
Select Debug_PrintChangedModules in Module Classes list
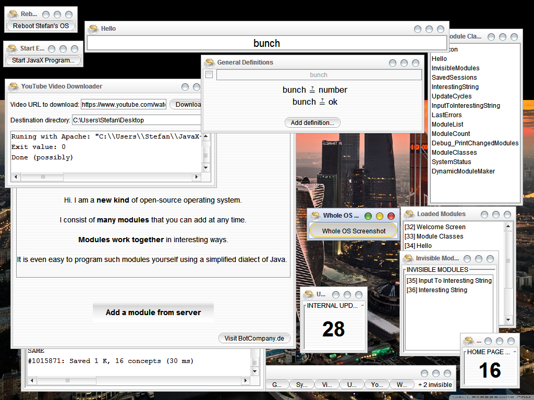[476, 143]
